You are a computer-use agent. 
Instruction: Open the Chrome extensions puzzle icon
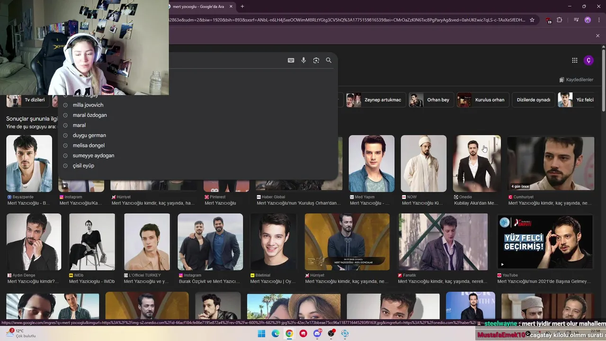click(x=560, y=20)
